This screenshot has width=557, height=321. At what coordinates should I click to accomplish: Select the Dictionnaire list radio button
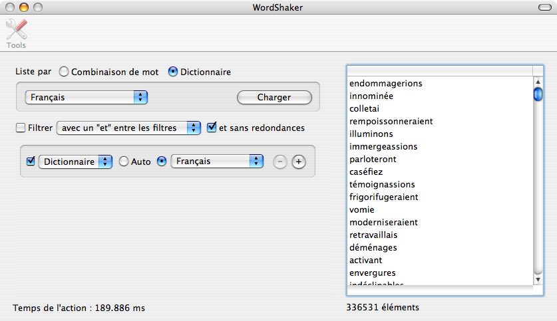point(172,72)
